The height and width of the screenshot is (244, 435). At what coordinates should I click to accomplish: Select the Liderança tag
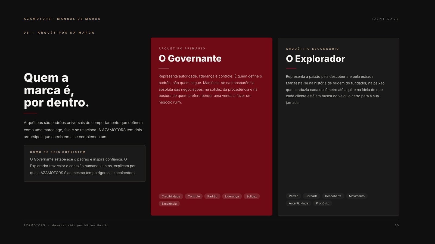(x=232, y=196)
